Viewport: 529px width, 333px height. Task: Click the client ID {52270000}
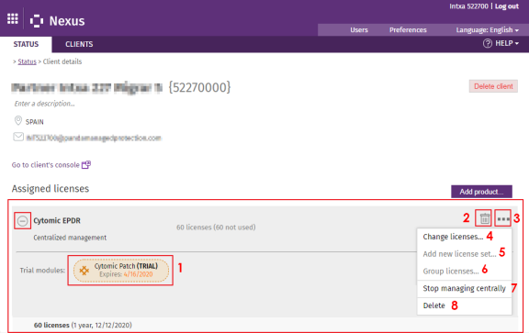click(199, 87)
